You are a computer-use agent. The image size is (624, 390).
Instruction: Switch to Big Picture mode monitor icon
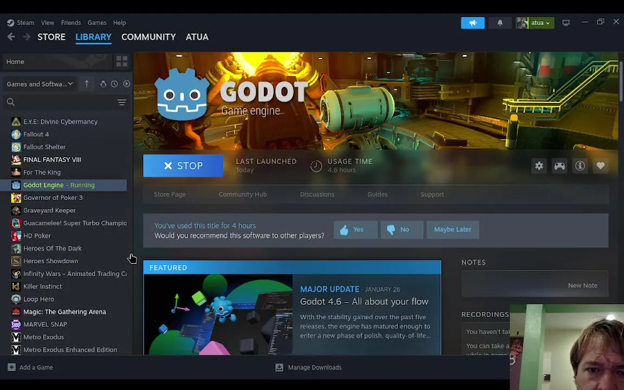[565, 23]
